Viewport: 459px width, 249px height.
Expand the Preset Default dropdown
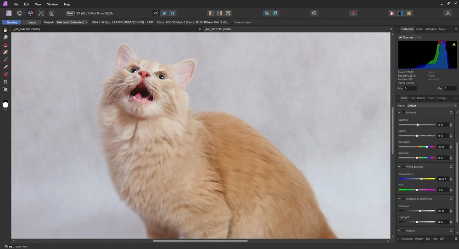[x=431, y=105]
